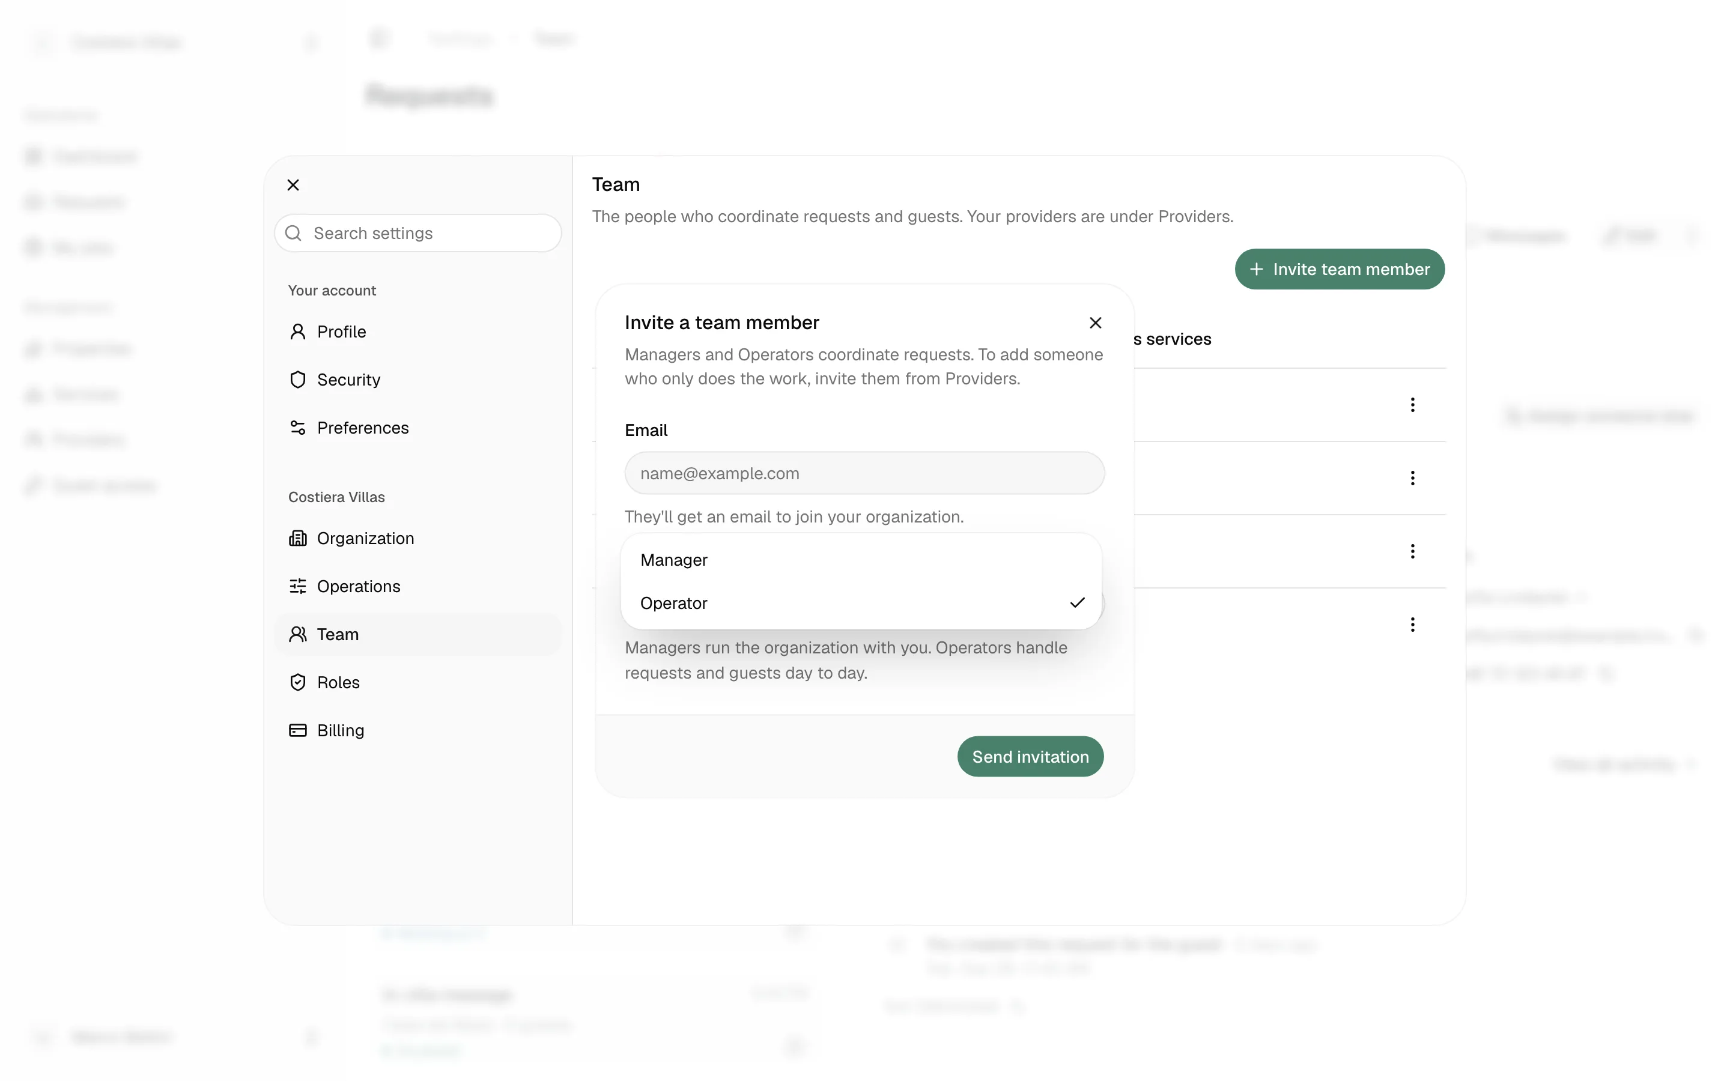Click the 'Costiera Villas' section label
1730x1081 pixels.
point(336,497)
